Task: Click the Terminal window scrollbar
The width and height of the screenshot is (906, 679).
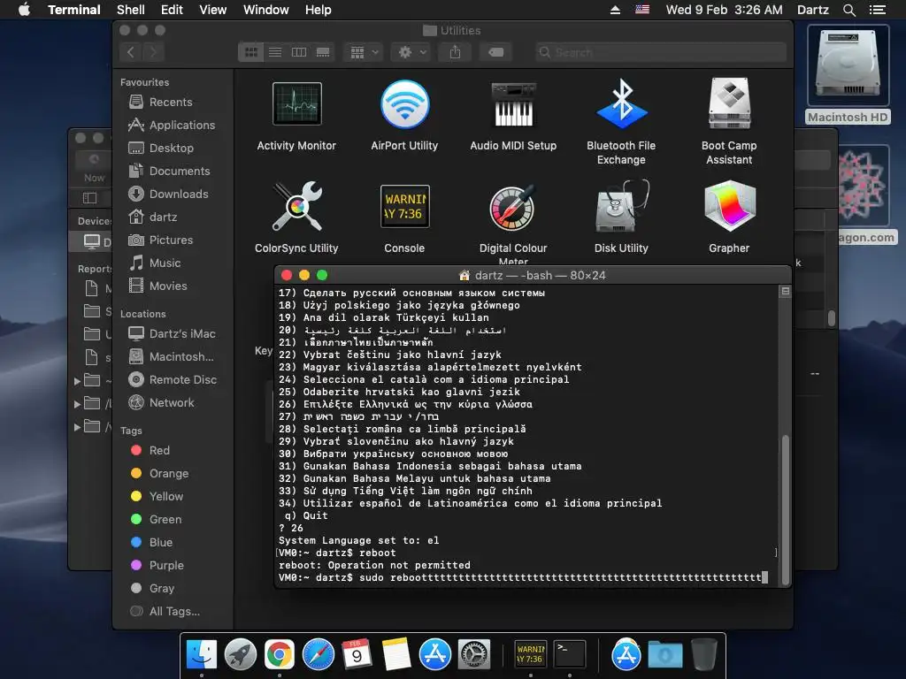Action: (786, 509)
